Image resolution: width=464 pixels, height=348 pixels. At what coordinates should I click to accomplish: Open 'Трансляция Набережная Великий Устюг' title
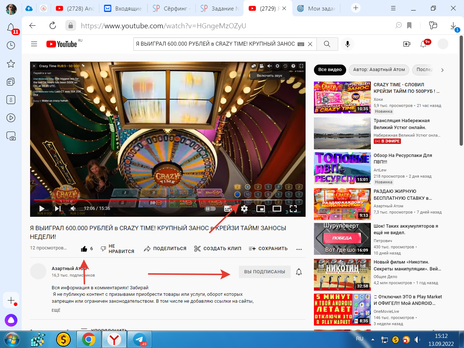click(x=402, y=124)
